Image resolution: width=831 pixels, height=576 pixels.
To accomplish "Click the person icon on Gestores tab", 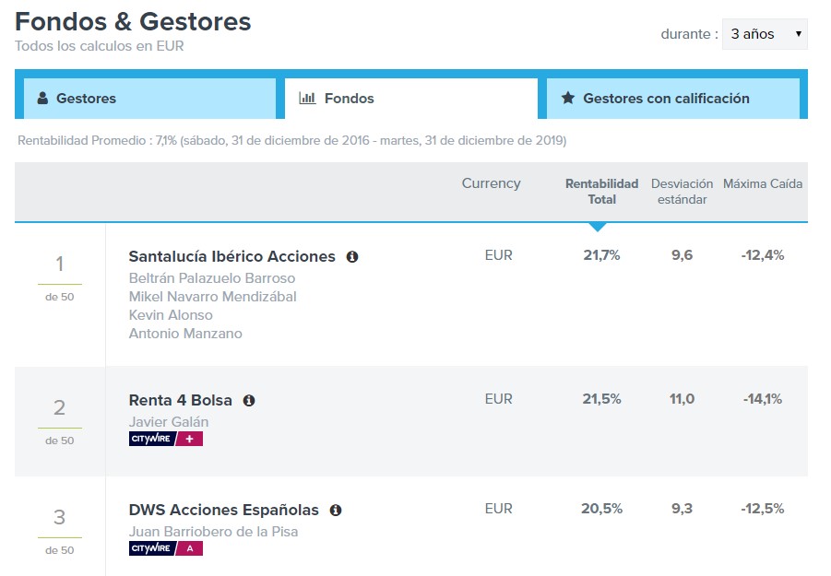I will pyautogui.click(x=42, y=98).
